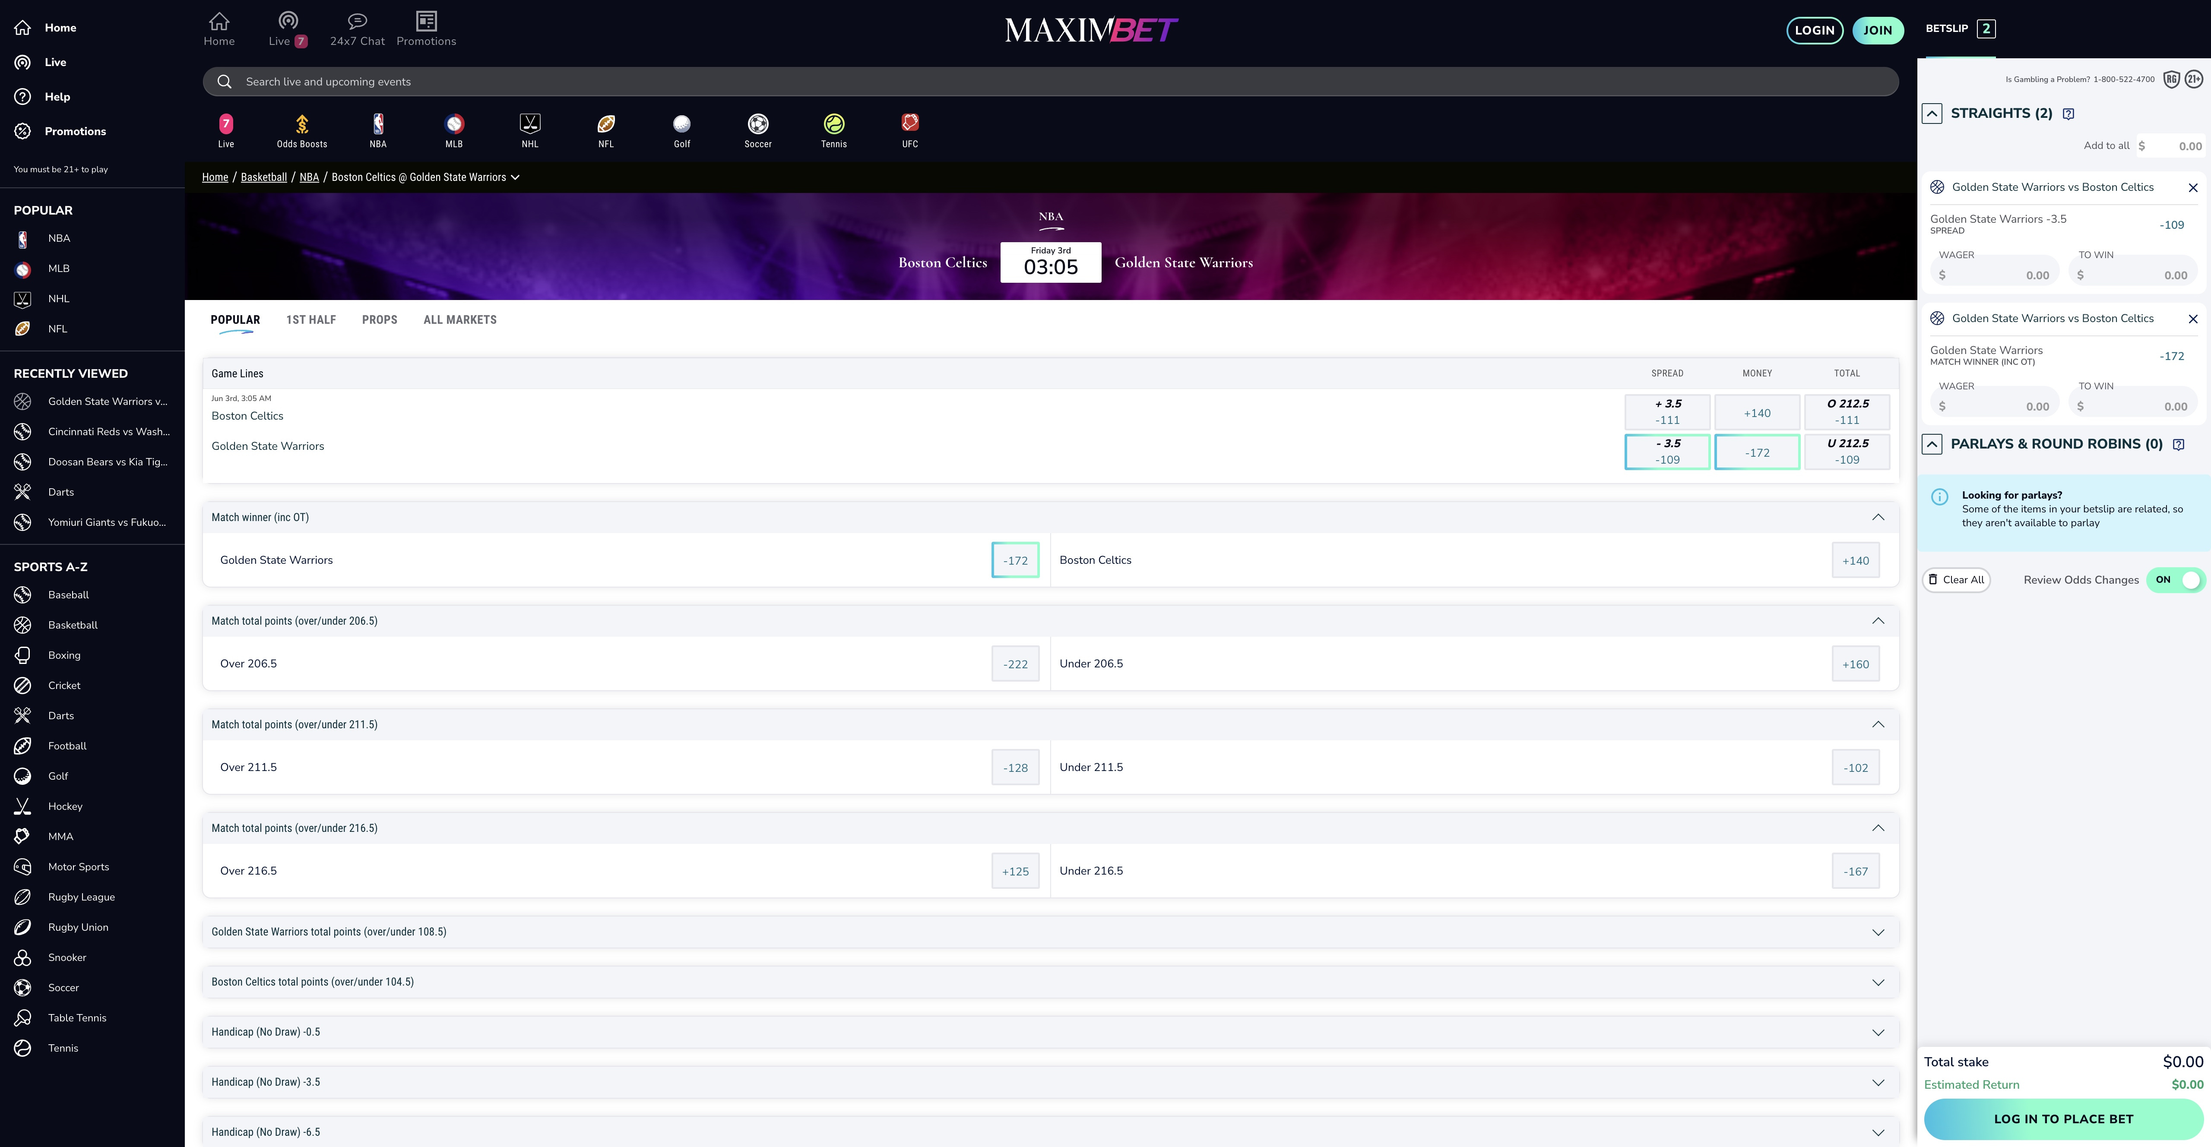Open the game breadcrumb dropdown arrow

[515, 177]
